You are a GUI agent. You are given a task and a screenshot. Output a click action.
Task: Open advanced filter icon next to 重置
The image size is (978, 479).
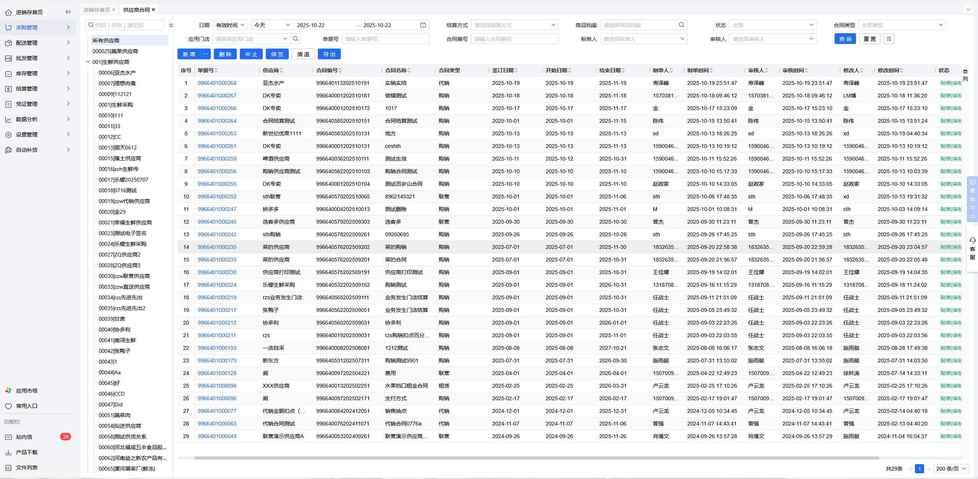tap(888, 39)
